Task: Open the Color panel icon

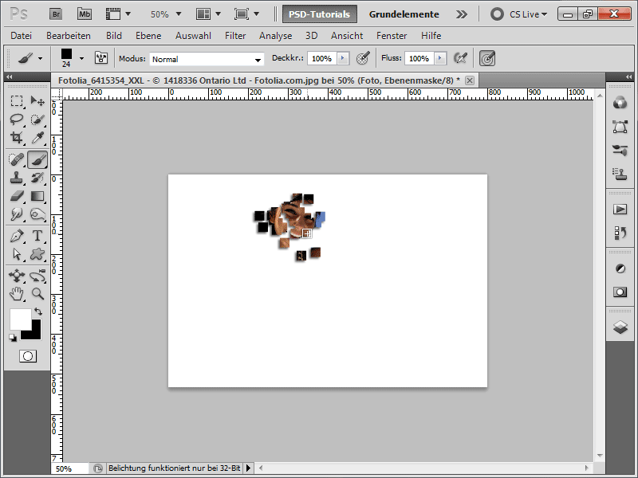Action: (x=620, y=103)
